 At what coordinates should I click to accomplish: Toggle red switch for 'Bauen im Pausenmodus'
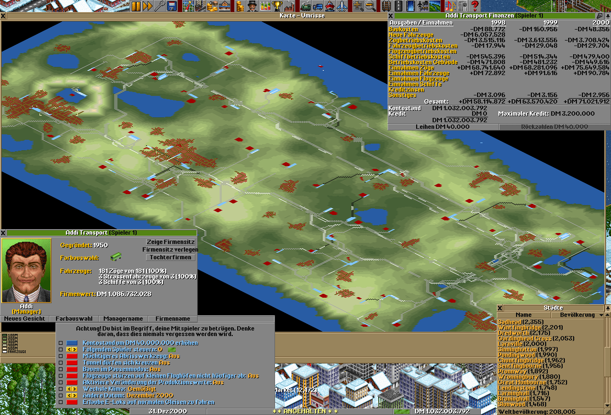(x=72, y=369)
